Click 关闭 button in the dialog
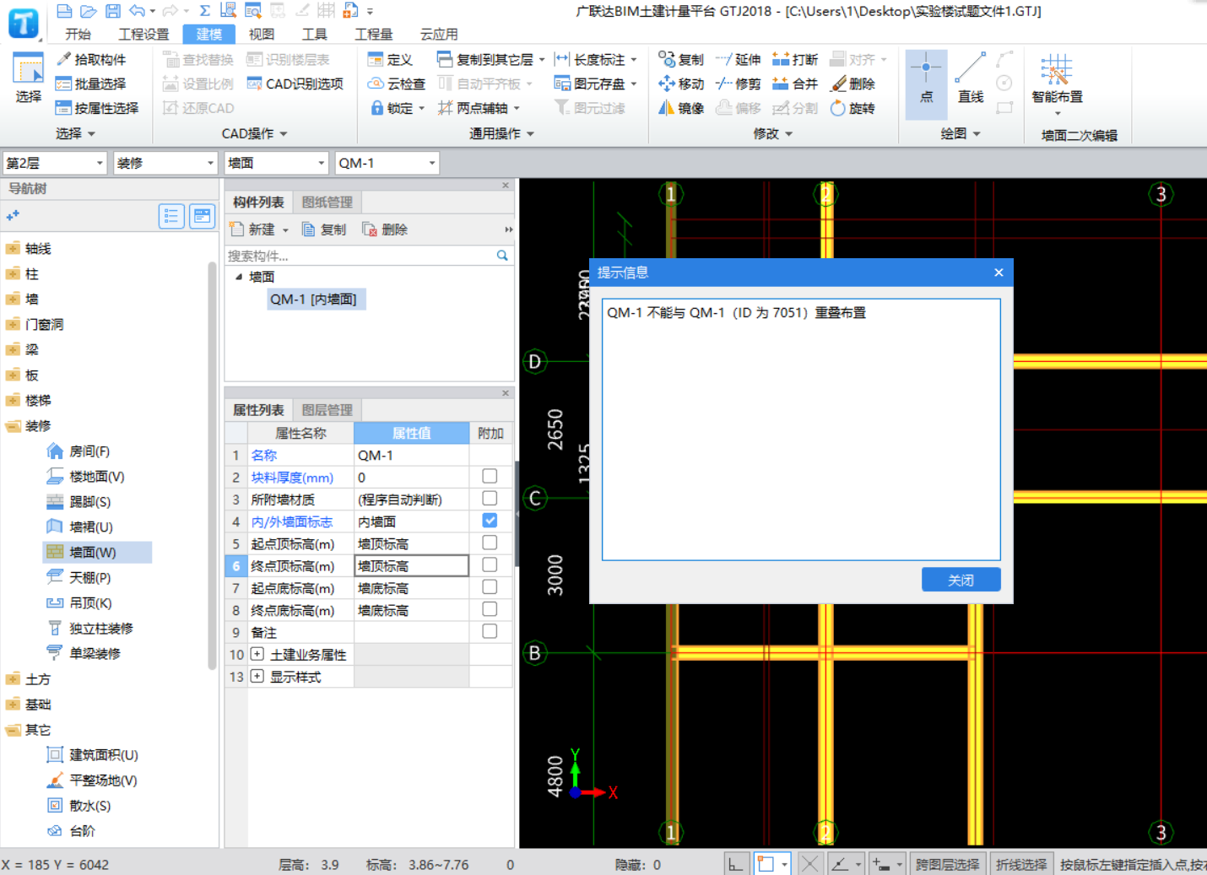Image resolution: width=1207 pixels, height=875 pixels. [x=961, y=580]
